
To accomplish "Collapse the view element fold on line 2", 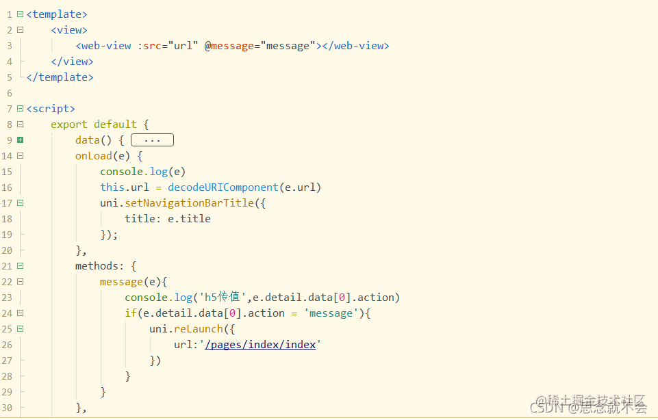I will pyautogui.click(x=19, y=29).
